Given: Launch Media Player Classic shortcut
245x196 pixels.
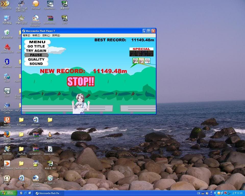Looking at the screenshot, I should point(7,108).
